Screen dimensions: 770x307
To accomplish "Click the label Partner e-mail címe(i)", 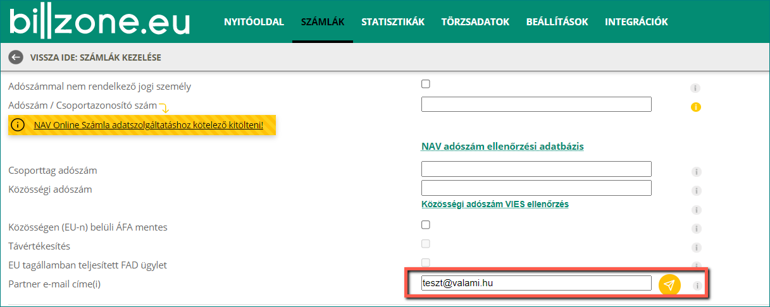I will pos(54,284).
